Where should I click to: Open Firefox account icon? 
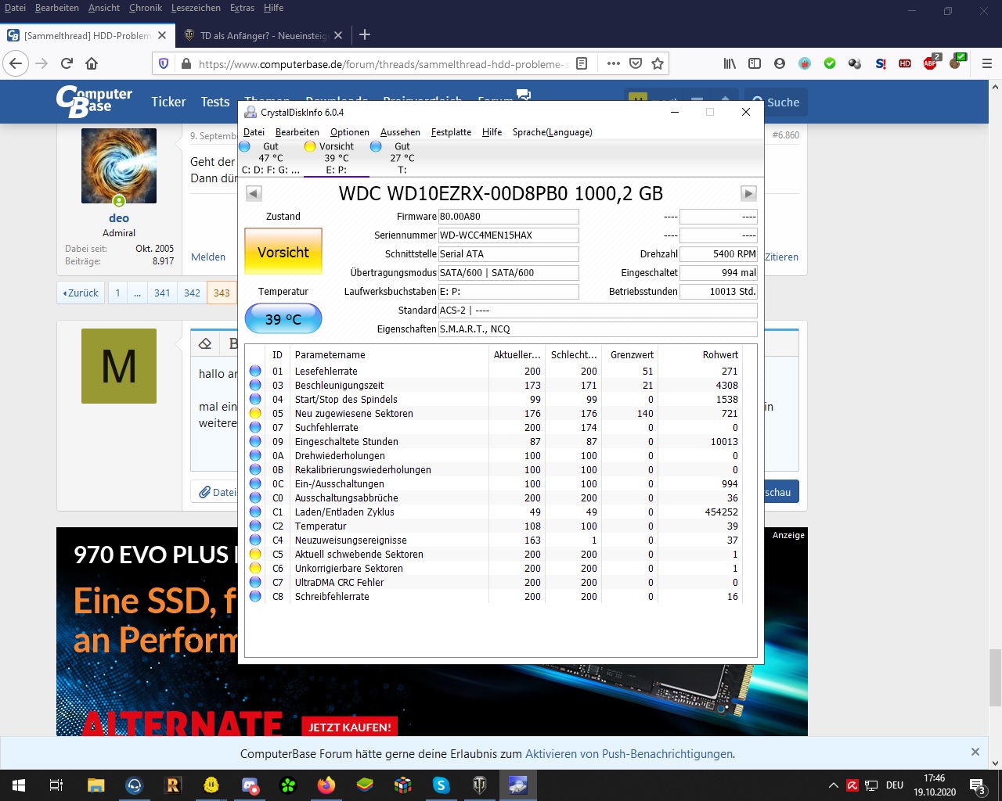780,64
